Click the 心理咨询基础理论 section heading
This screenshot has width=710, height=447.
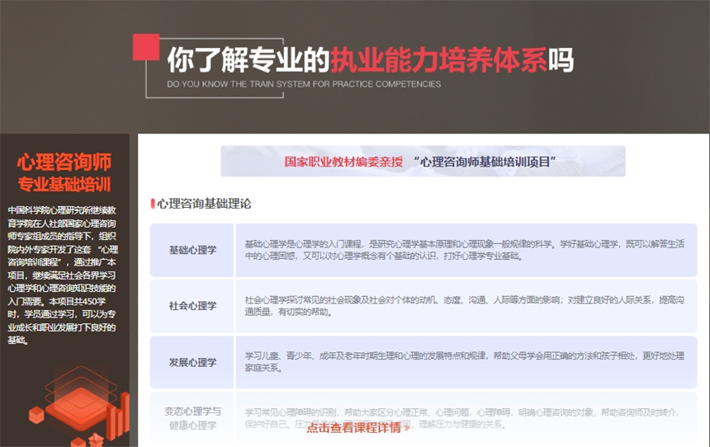coord(204,204)
